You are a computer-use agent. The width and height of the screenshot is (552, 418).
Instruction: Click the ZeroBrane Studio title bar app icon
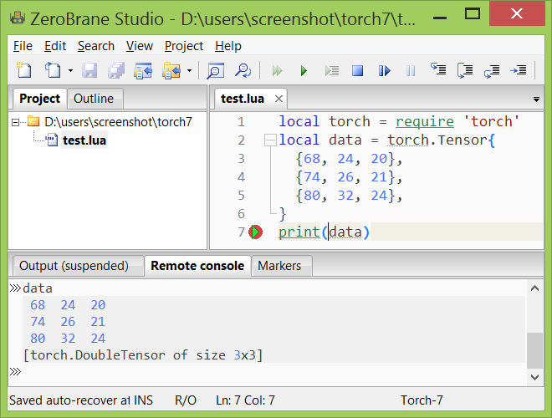18,18
